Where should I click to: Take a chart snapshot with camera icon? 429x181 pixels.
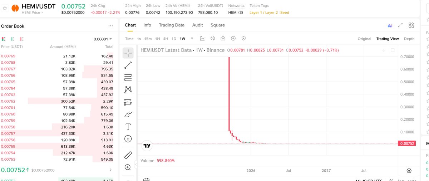[x=223, y=39]
